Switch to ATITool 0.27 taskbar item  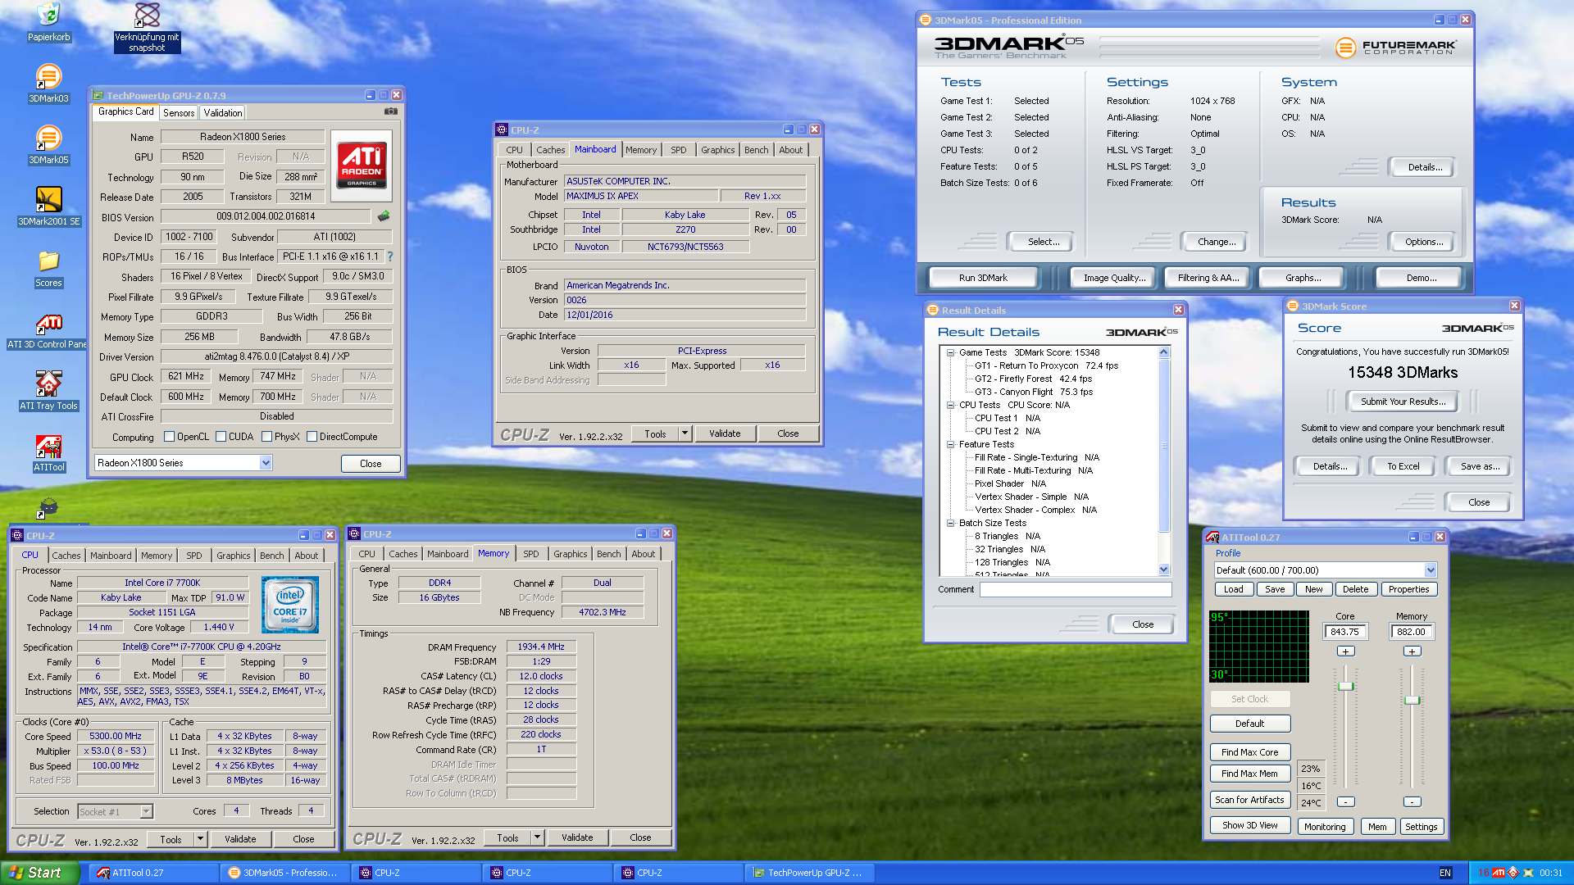click(154, 873)
